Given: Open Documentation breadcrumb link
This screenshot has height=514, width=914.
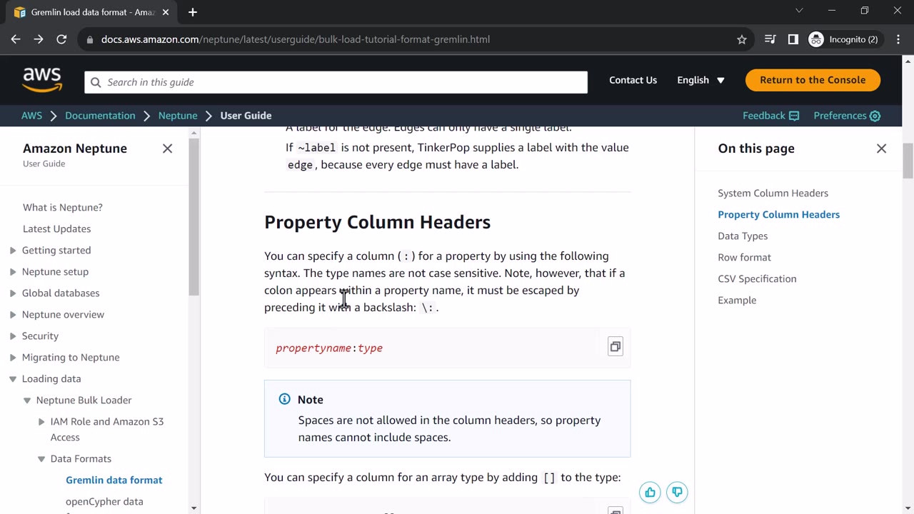Looking at the screenshot, I should point(100,116).
